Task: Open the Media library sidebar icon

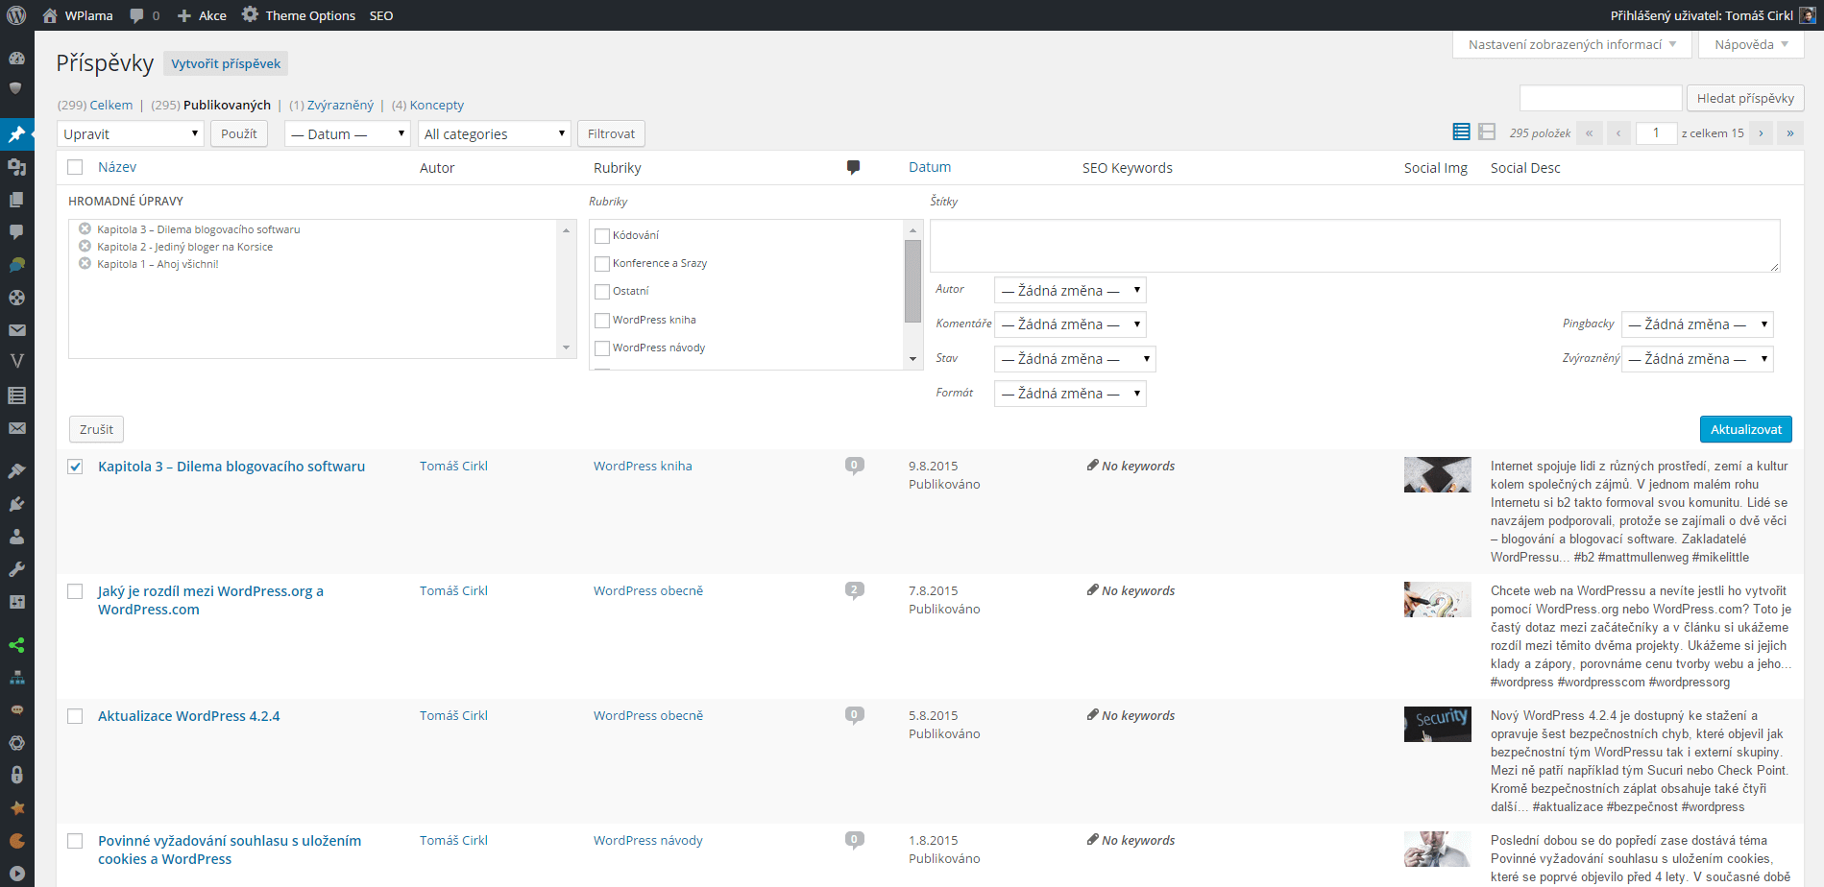Action: (16, 167)
